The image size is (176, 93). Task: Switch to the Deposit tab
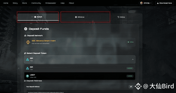click(38, 17)
